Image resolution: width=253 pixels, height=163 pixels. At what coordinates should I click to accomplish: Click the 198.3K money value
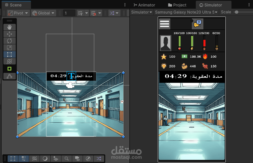pyautogui.click(x=196, y=57)
